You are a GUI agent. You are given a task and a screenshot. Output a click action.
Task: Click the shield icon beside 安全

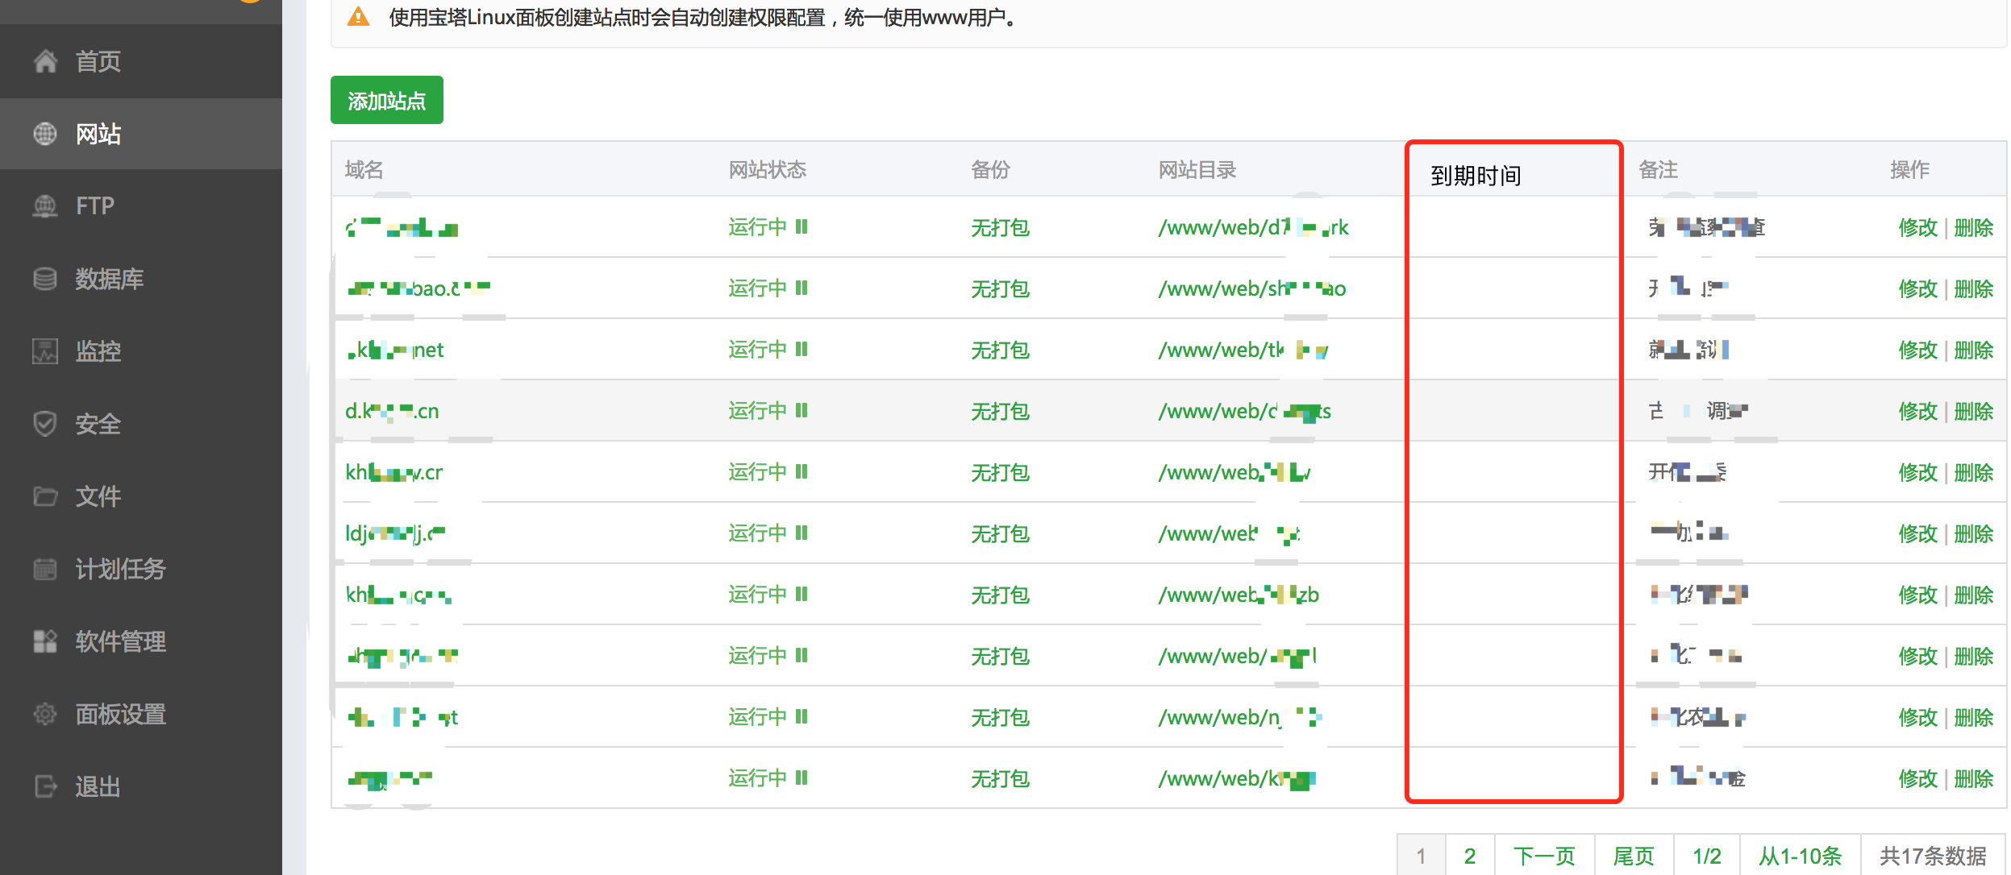point(45,424)
